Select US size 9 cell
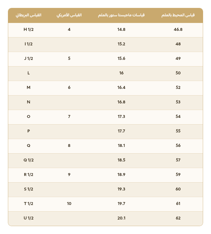211x234 pixels. [x=69, y=175]
